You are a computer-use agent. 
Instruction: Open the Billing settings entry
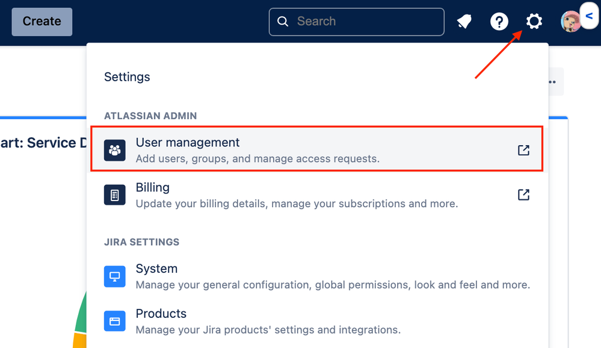click(x=317, y=195)
